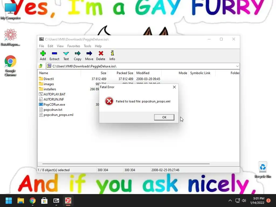Select the DirectX folder
Image resolution: width=276 pixels, height=207 pixels.
(46, 79)
